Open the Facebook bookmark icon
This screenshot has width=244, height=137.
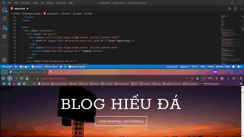[9, 84]
